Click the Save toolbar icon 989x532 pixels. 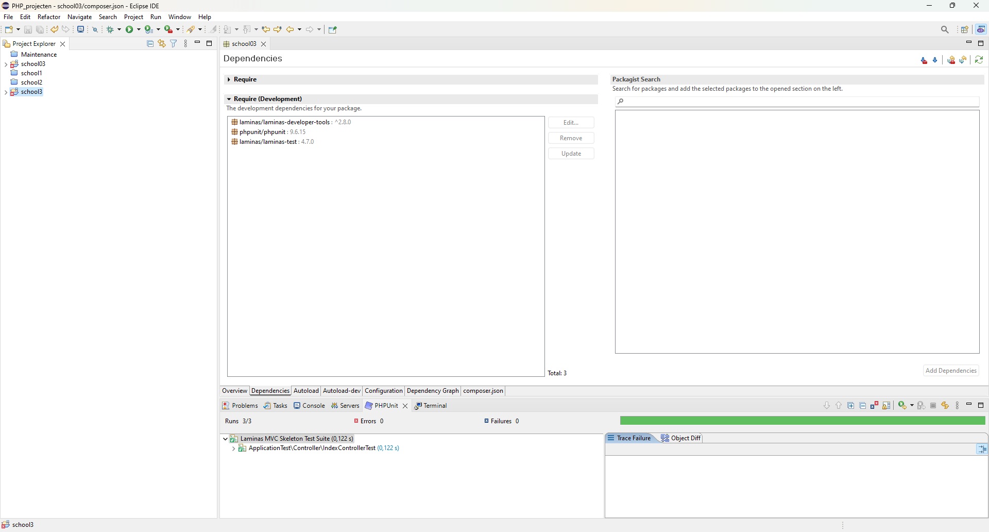coord(28,30)
